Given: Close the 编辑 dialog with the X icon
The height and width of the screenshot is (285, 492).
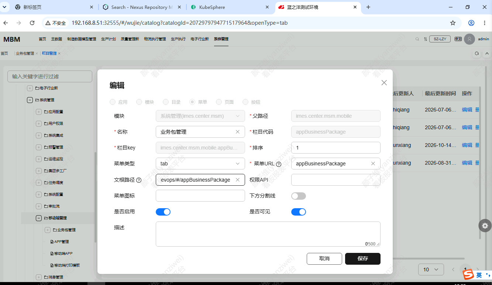Looking at the screenshot, I should pyautogui.click(x=384, y=83).
